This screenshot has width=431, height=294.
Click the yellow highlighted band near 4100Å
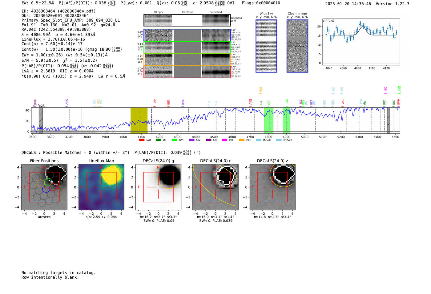coord(139,120)
